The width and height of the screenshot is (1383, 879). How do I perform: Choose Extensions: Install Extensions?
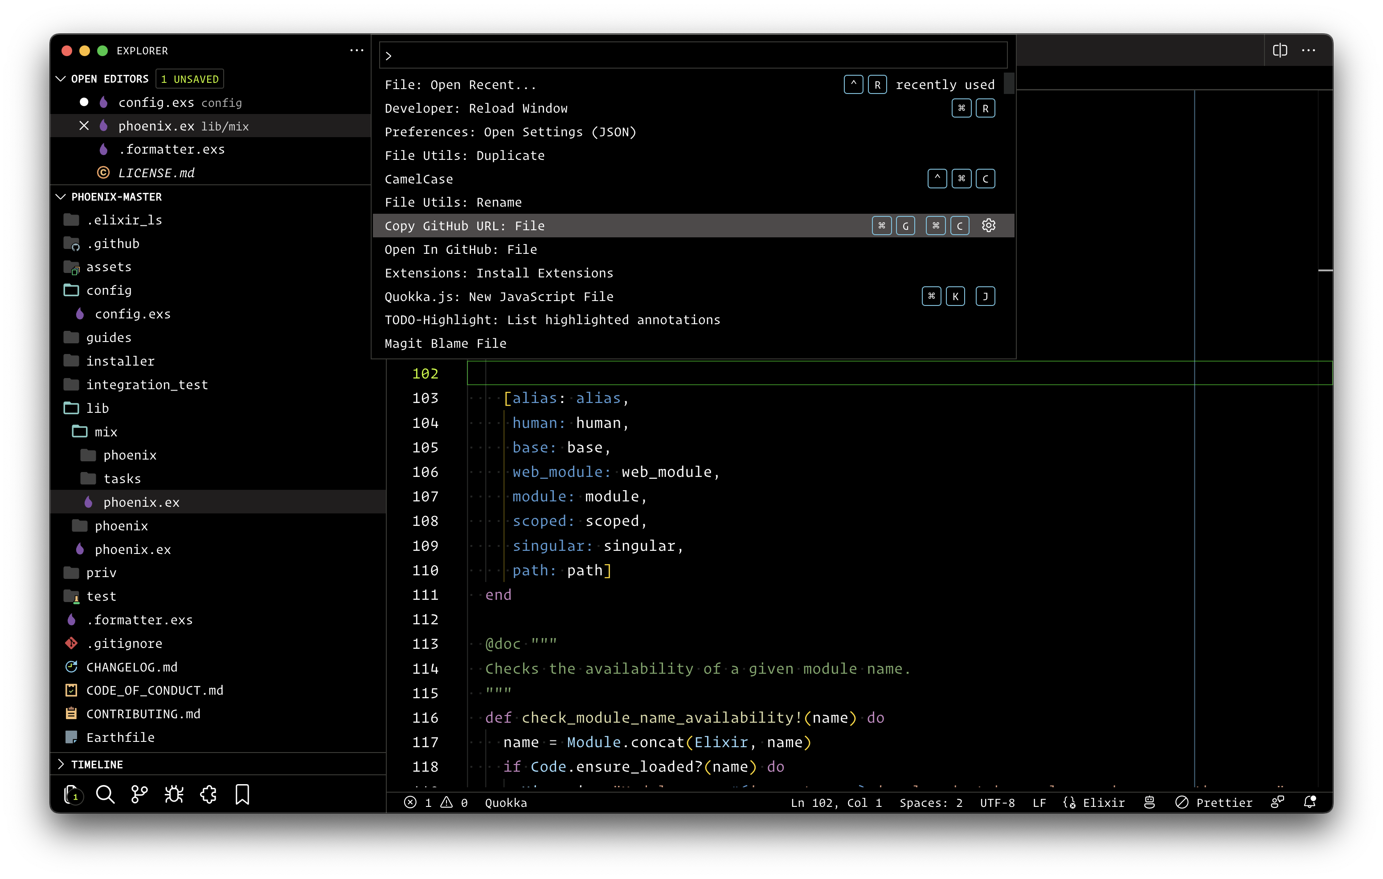(x=693, y=273)
